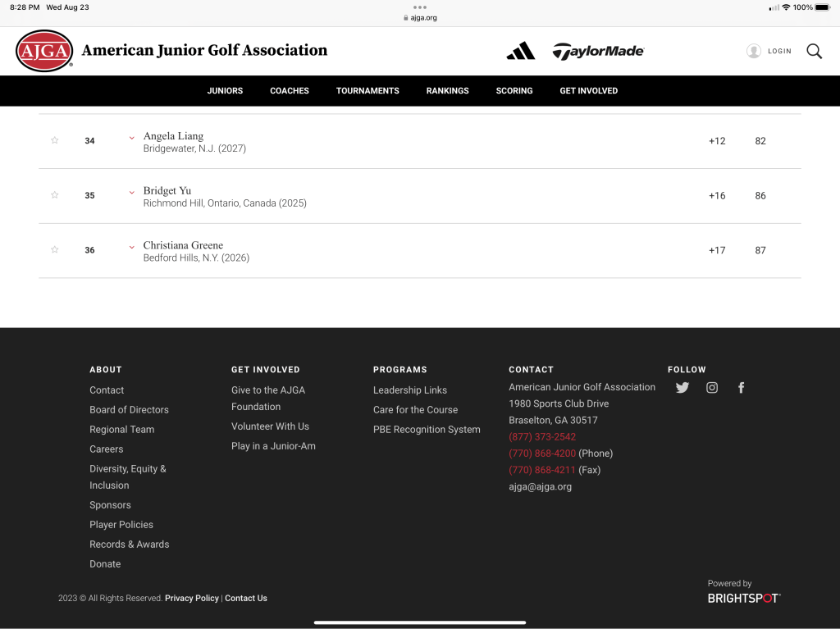Tap the ajga.org address bar
Viewport: 840px width, 629px height.
point(420,17)
